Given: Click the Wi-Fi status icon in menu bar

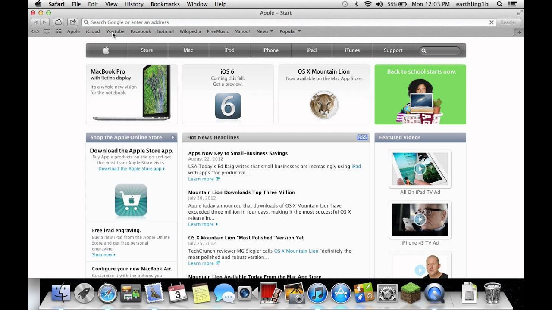Looking at the screenshot, I should click(x=368, y=4).
